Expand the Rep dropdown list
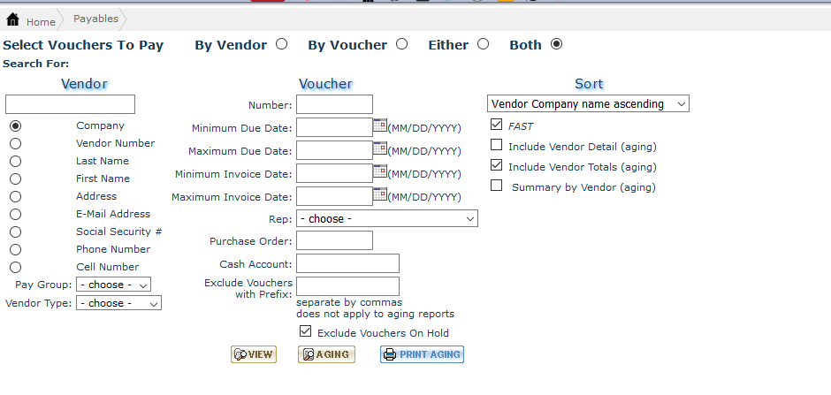This screenshot has width=831, height=395. pyautogui.click(x=387, y=218)
